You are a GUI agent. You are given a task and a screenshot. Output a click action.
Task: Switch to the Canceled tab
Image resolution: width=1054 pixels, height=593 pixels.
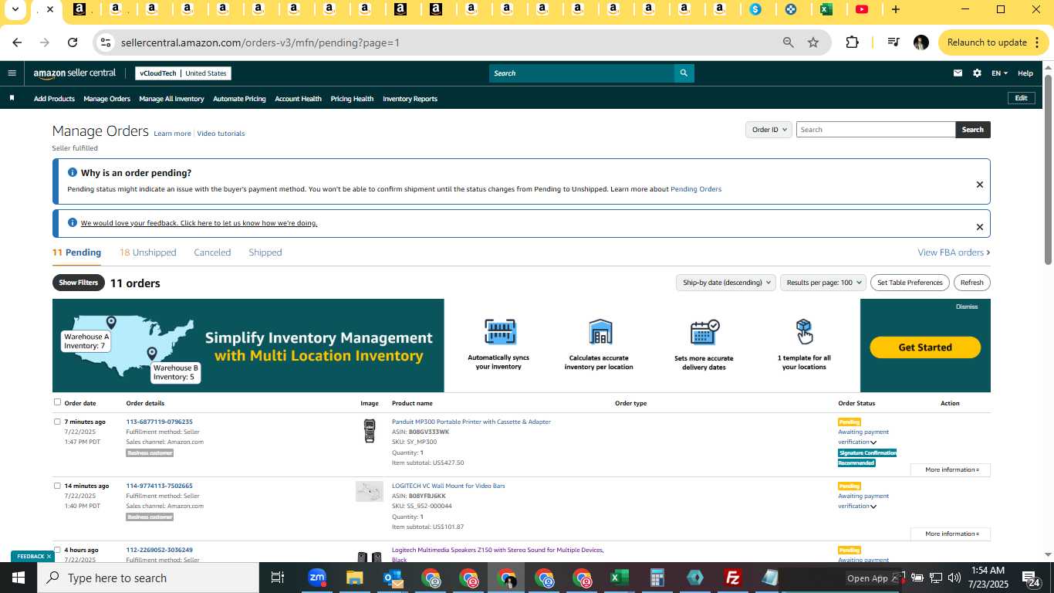212,252
